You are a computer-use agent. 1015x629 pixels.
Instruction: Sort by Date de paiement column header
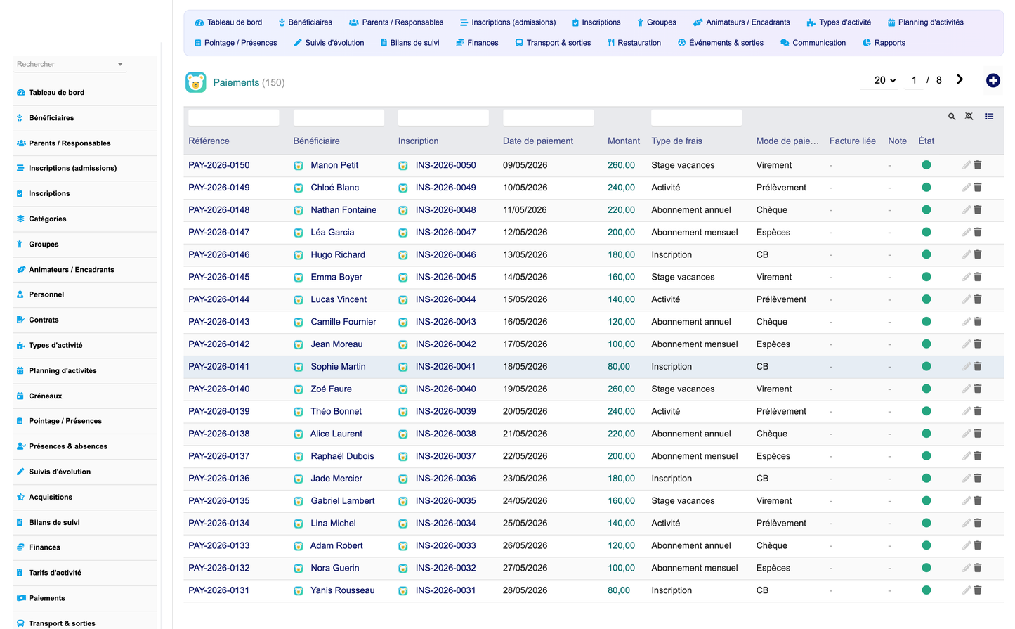[538, 141]
